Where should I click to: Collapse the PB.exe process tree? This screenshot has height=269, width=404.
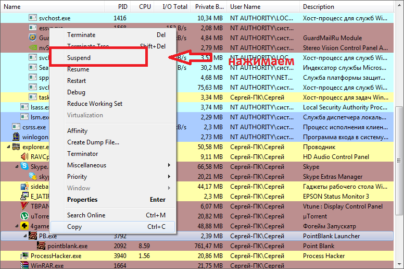point(25,236)
